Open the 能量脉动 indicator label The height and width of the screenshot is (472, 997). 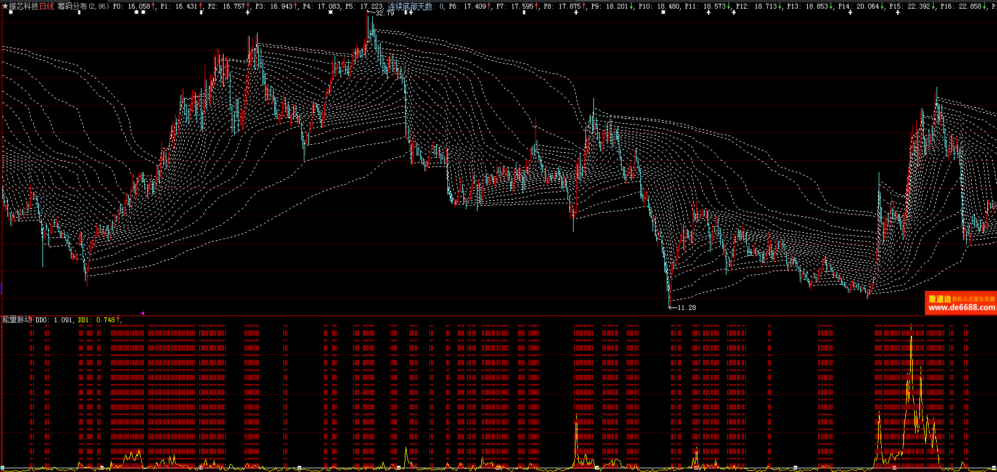(x=17, y=320)
